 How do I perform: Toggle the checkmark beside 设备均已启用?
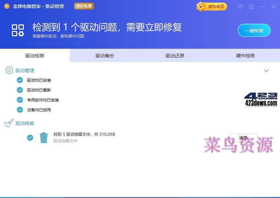click(x=20, y=110)
